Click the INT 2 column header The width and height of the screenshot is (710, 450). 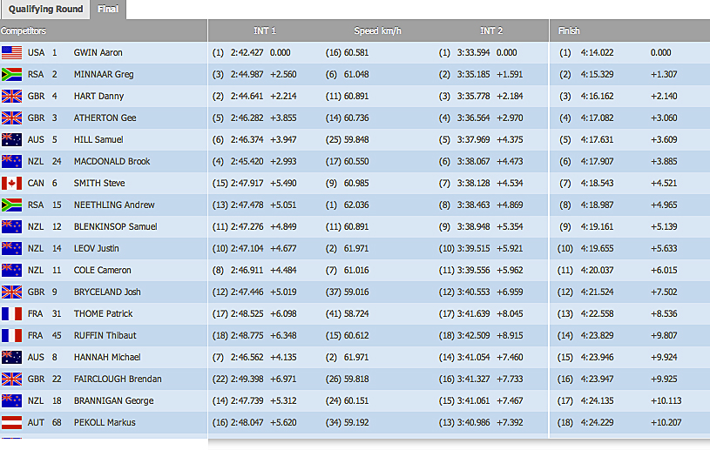click(491, 31)
